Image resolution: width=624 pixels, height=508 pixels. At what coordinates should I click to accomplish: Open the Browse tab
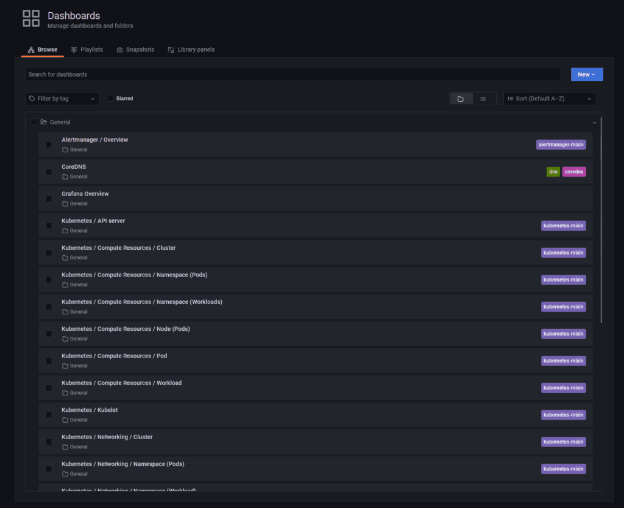click(43, 50)
